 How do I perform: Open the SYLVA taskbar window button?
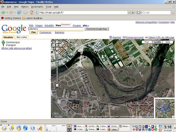click(113, 126)
